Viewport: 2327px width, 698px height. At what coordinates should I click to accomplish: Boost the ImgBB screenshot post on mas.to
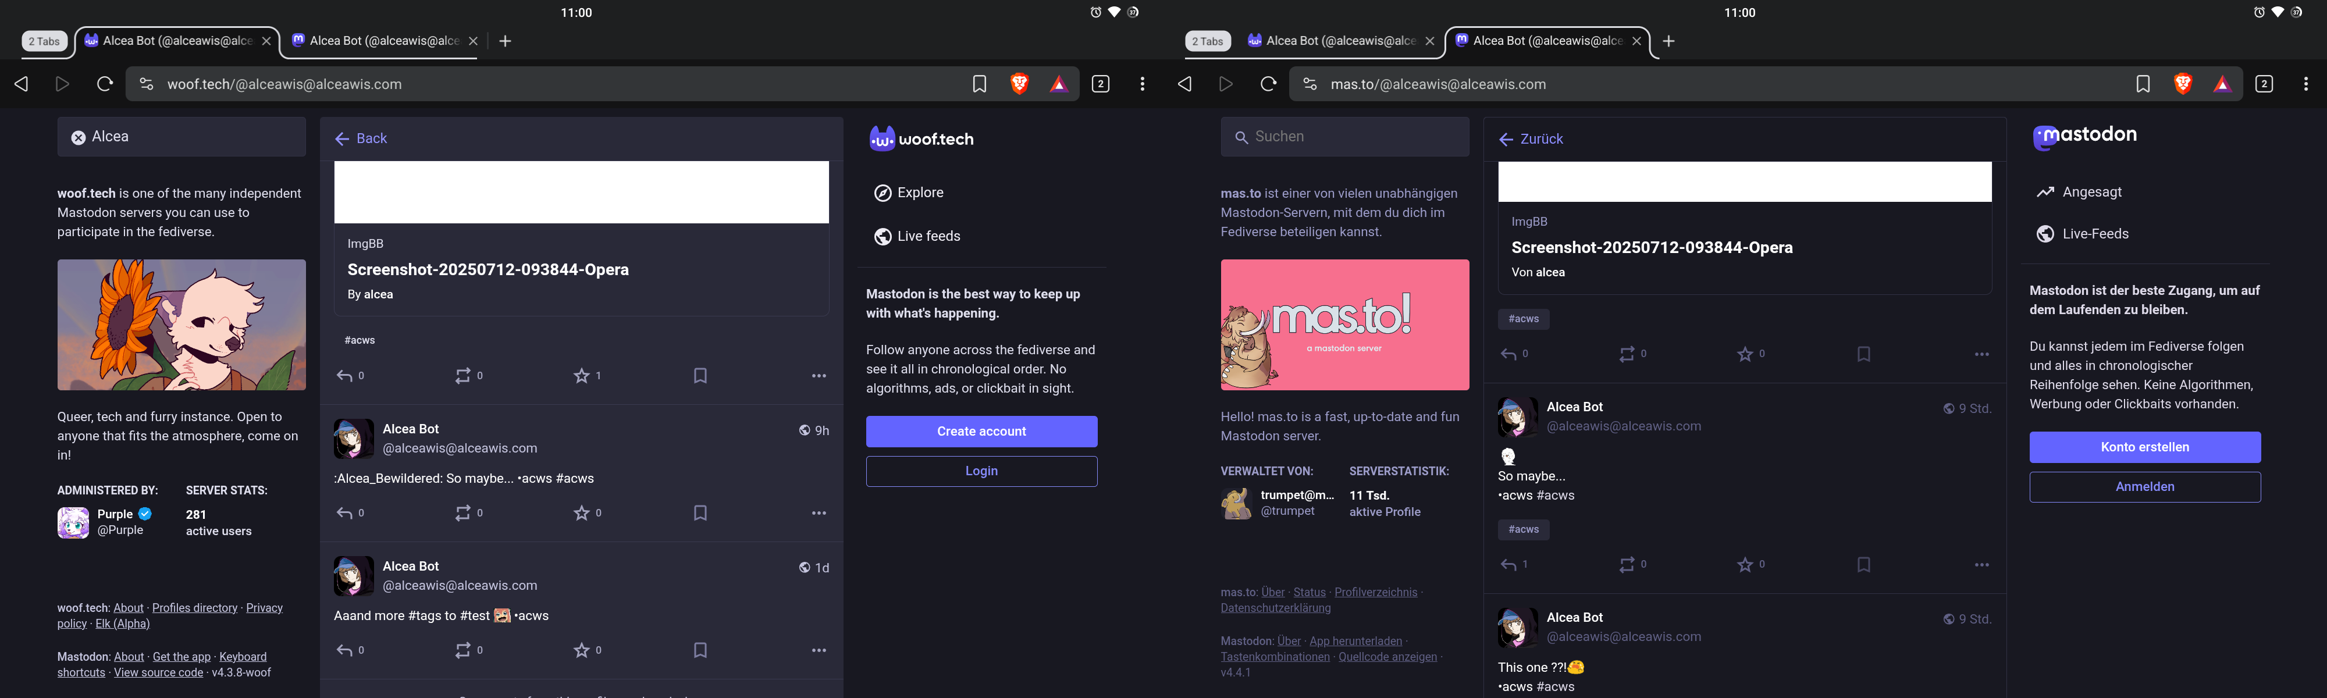[x=1626, y=354]
